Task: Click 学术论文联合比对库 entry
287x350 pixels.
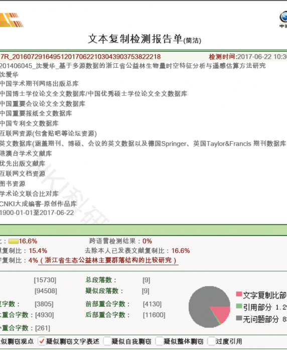Action: pyautogui.click(x=29, y=194)
